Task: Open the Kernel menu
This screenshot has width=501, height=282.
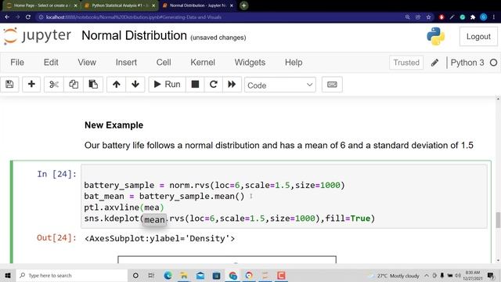Action: point(203,63)
